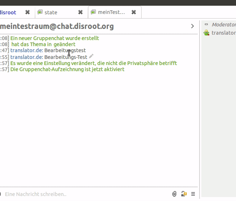
Task: Open the chat actions hamburger menu
Action: 193,194
